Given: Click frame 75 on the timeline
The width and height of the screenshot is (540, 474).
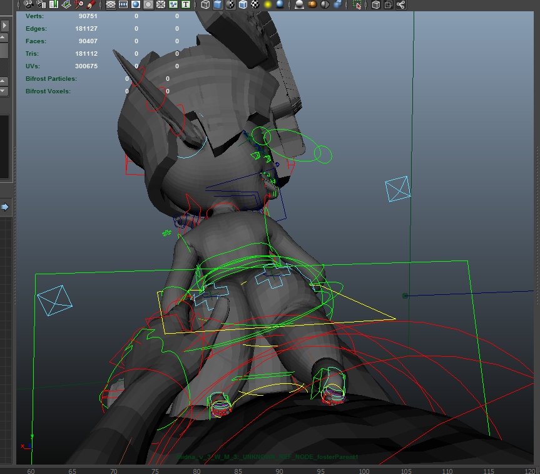Looking at the screenshot, I should pyautogui.click(x=155, y=471).
